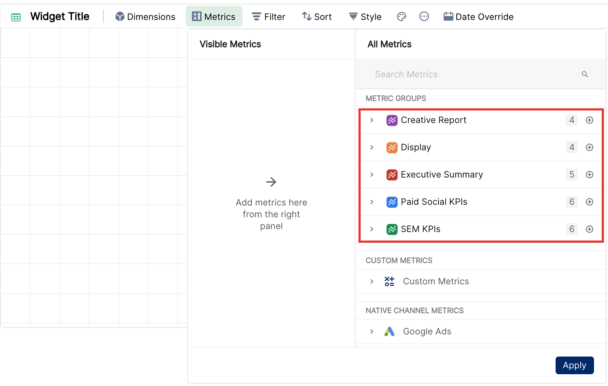Expand the Paid Social KPIs chevron
This screenshot has height=386, width=608.
click(372, 202)
